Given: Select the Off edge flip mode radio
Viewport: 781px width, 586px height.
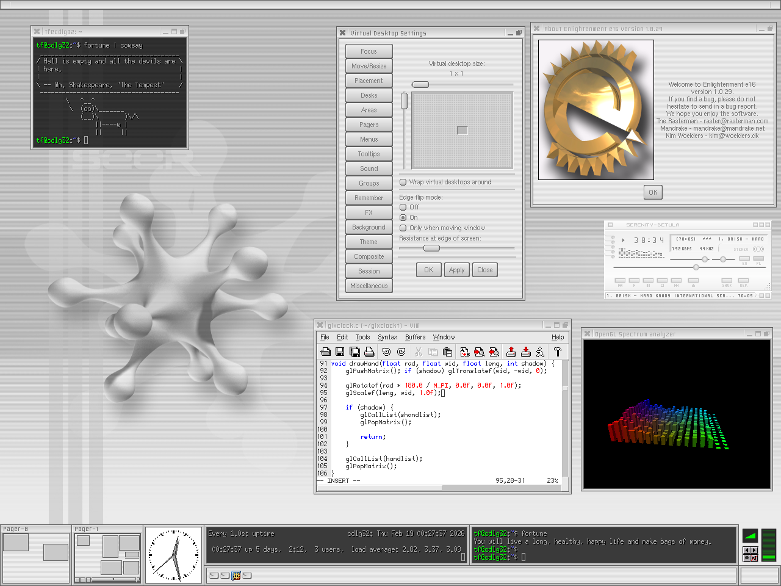Looking at the screenshot, I should tap(403, 208).
